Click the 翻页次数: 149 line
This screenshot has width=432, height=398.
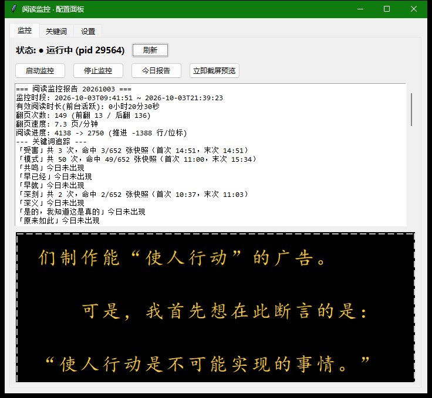pos(83,115)
